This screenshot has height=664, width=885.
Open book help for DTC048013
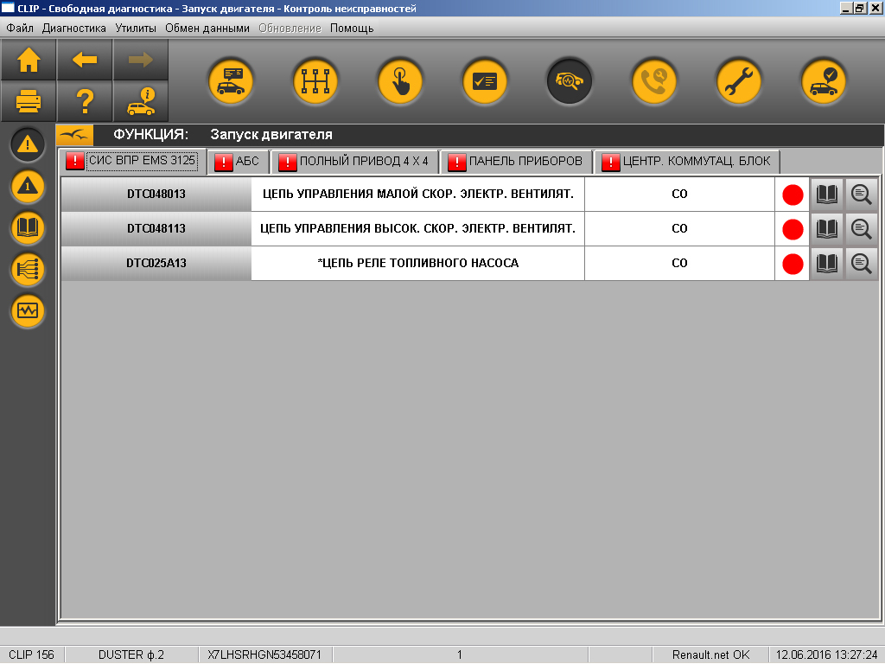pos(827,195)
